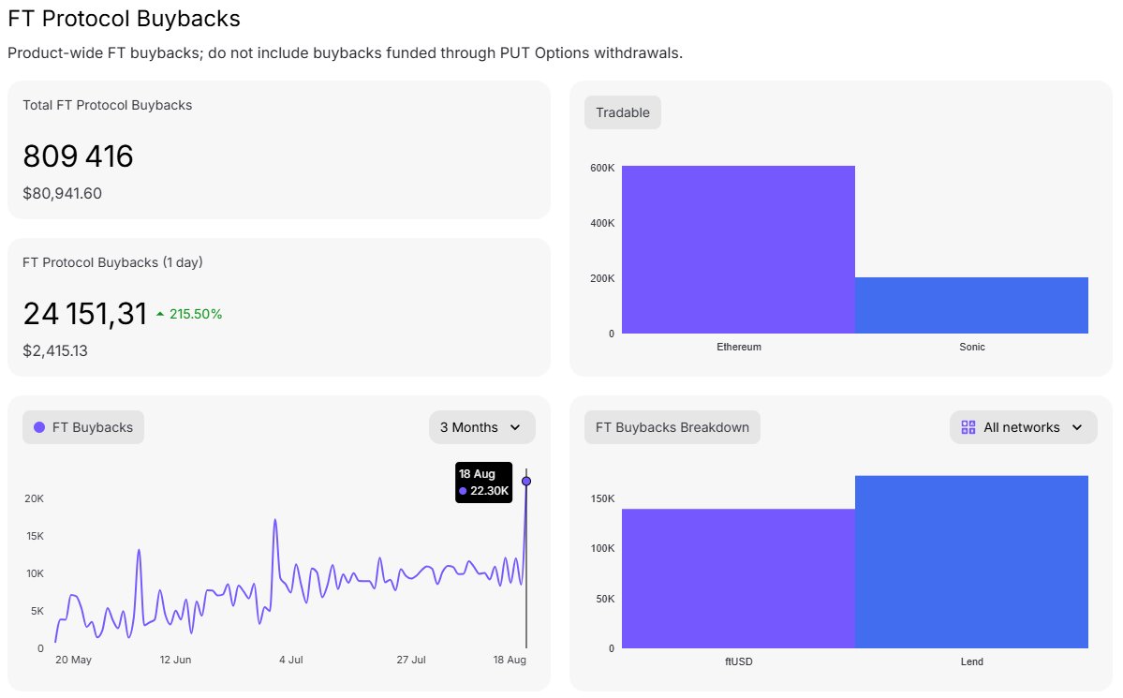The width and height of the screenshot is (1123, 698).
Task: Click the 24 151,31 one-day buyback value
Action: tap(84, 314)
